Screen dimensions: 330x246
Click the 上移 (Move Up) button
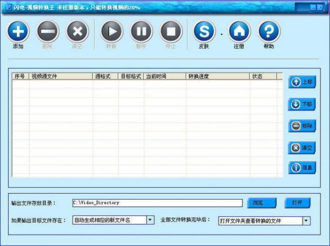pos(302,82)
